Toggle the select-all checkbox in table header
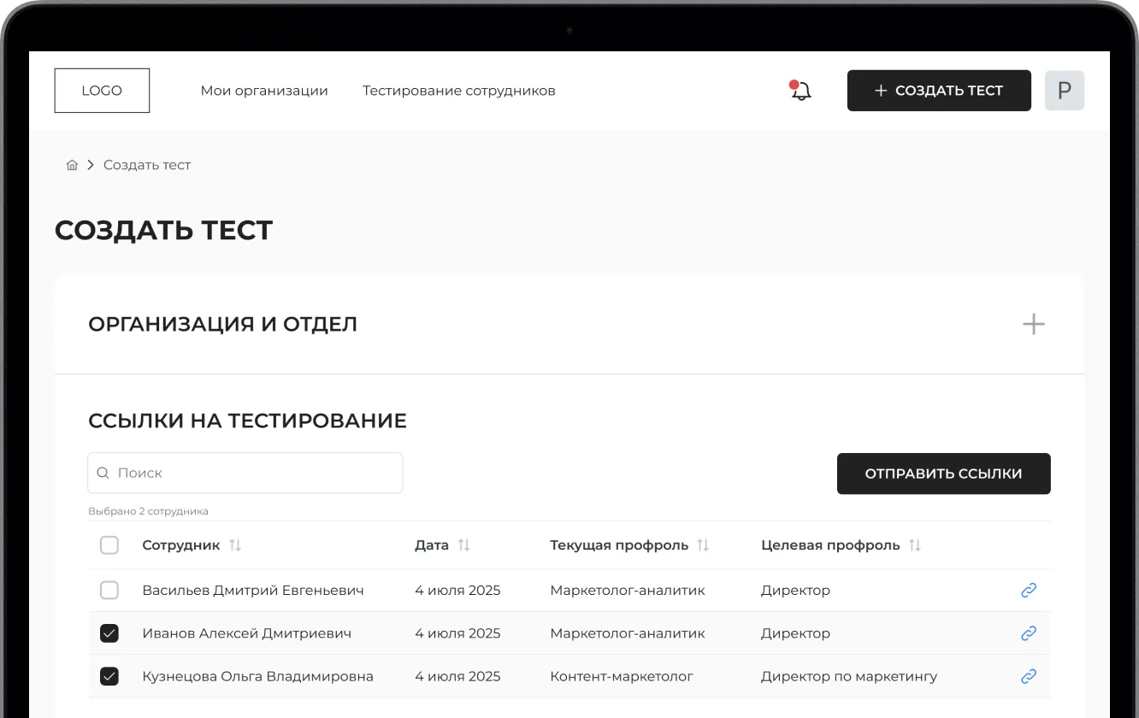The image size is (1139, 718). click(109, 545)
